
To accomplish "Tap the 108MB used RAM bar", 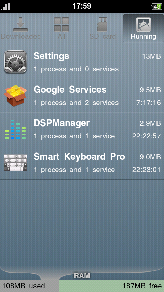I will coord(30,286).
